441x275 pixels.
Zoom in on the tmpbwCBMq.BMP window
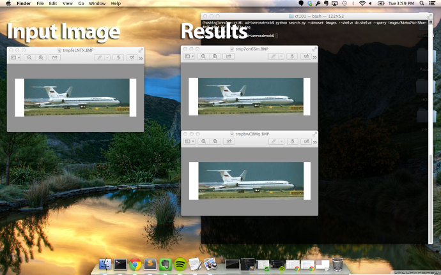215,141
